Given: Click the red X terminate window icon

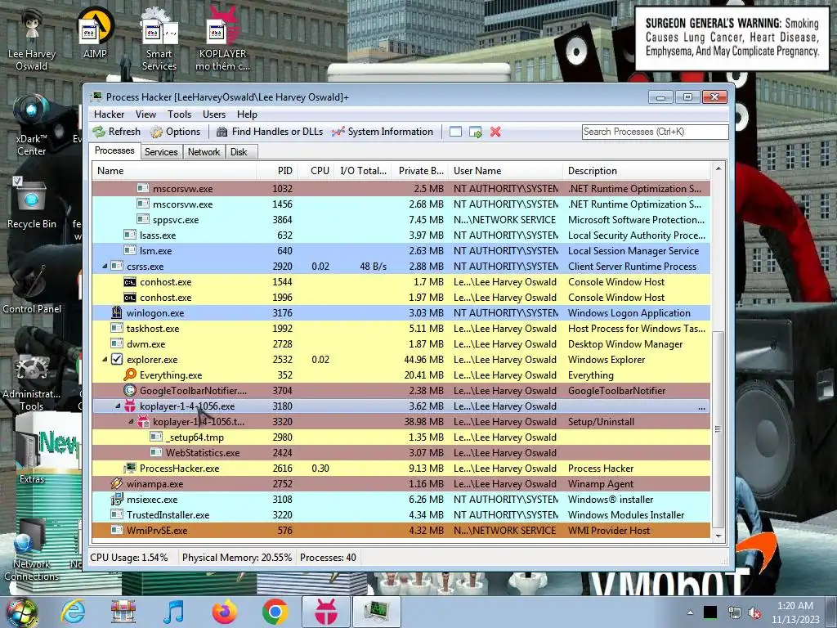Looking at the screenshot, I should coord(495,132).
